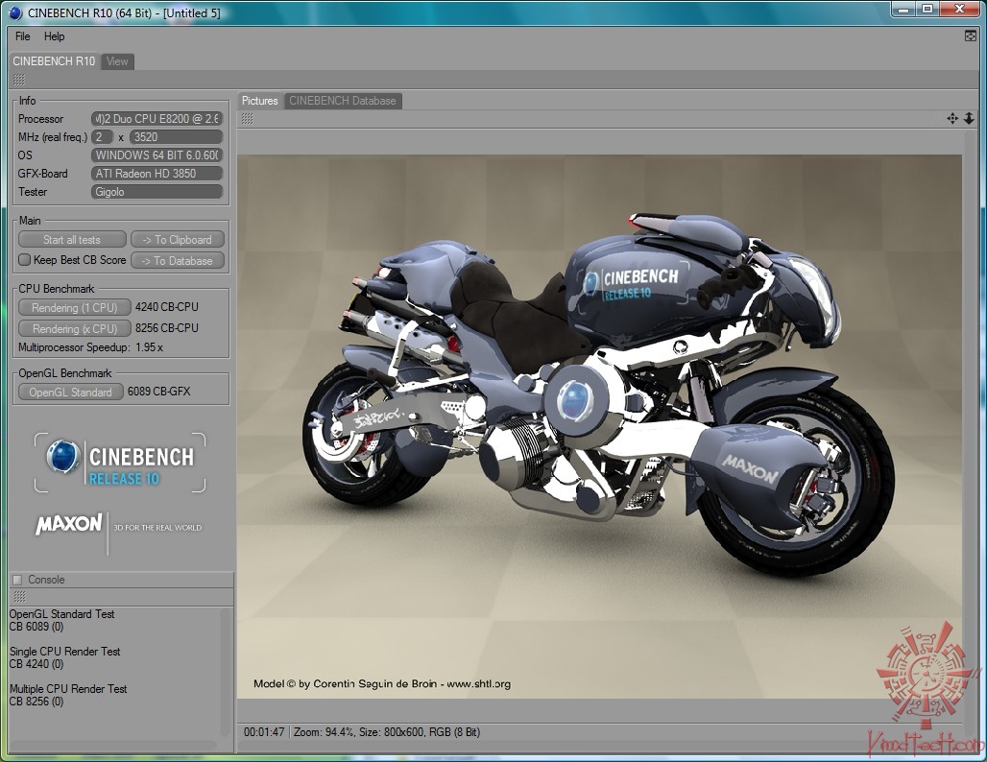Close the CINEBENCH window

click(x=959, y=9)
